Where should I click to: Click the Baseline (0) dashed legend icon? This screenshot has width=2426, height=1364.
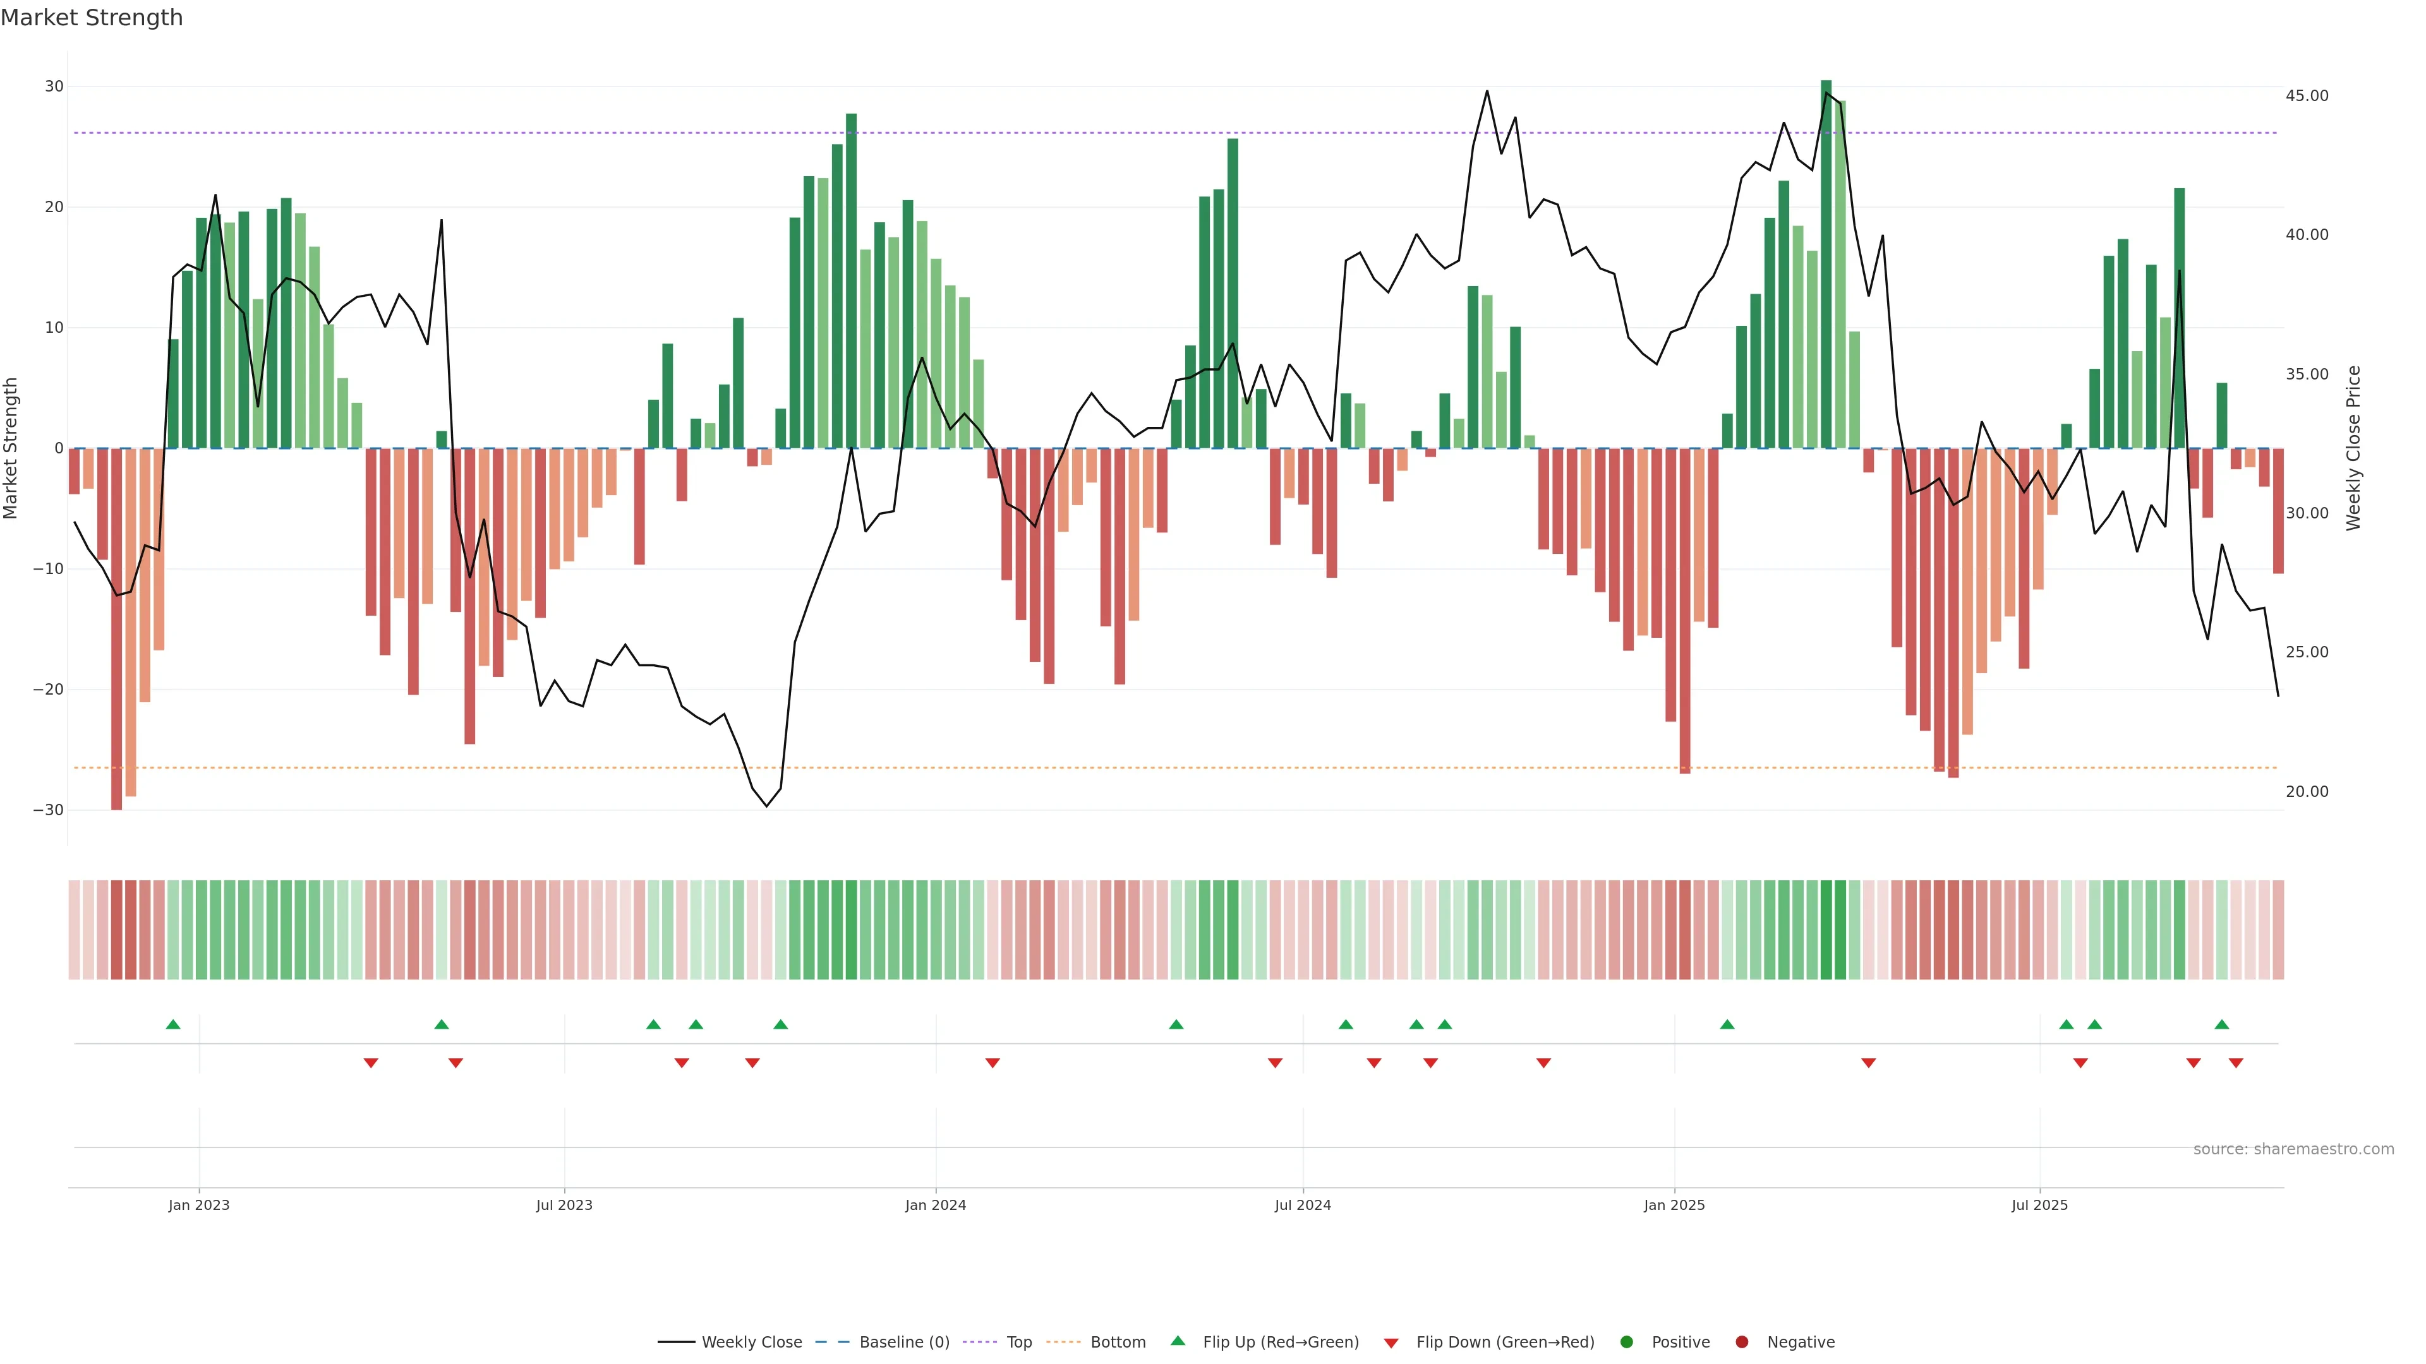[x=831, y=1341]
